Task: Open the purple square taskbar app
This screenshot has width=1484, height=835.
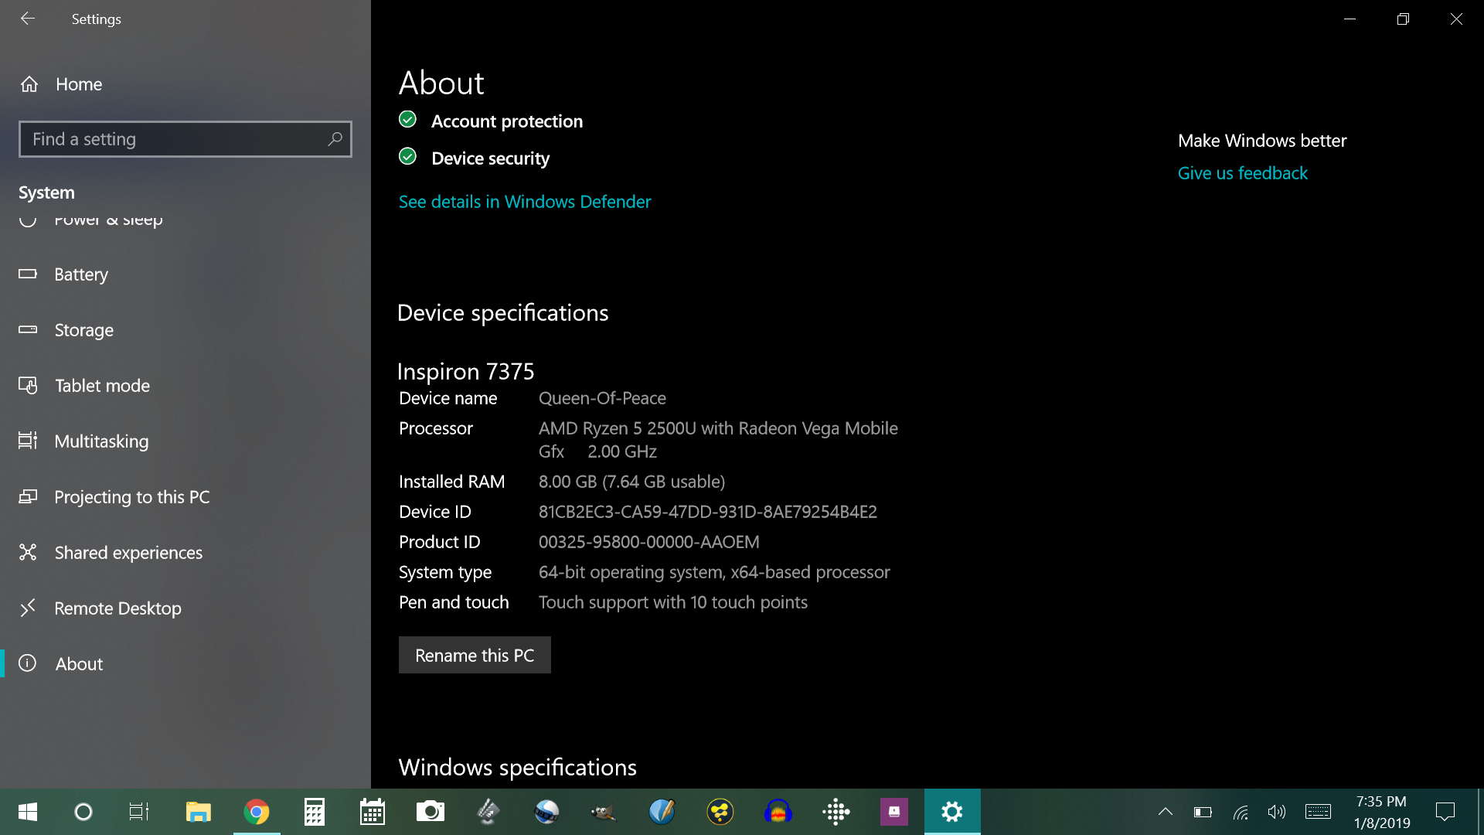Action: tap(894, 812)
